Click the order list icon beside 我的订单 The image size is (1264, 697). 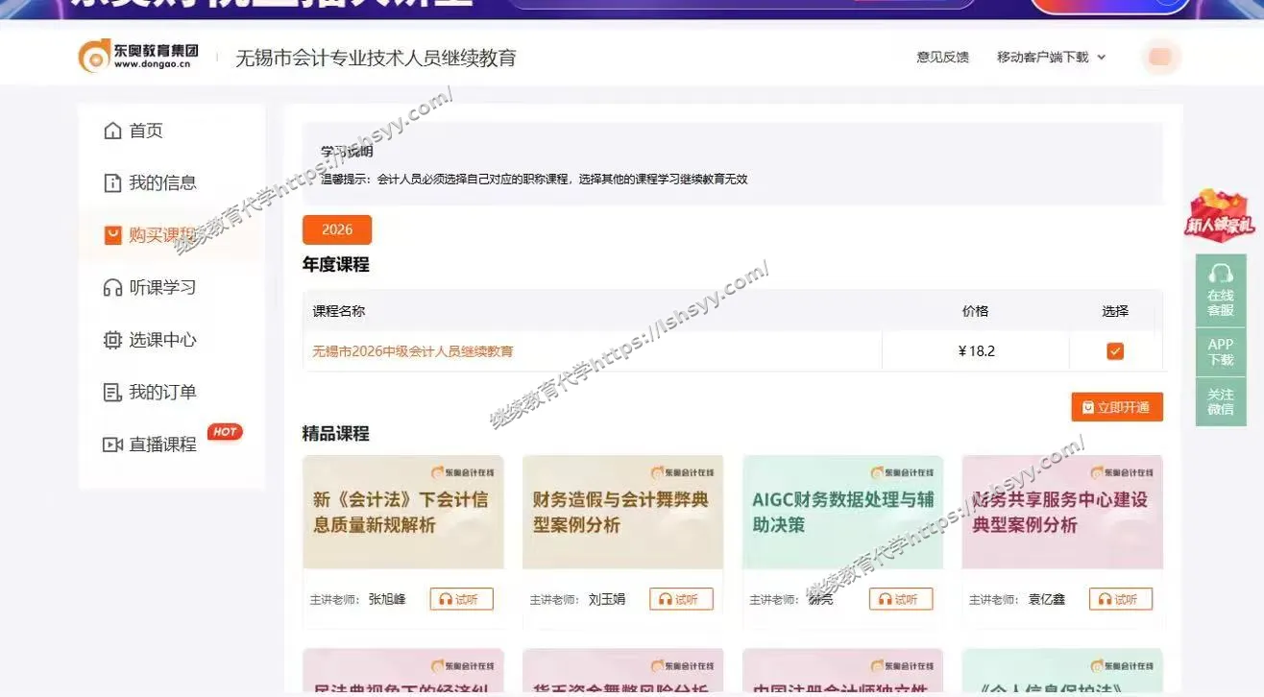[112, 392]
